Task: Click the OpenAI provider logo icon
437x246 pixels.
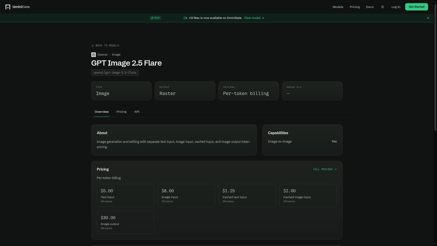Action: pyautogui.click(x=94, y=55)
